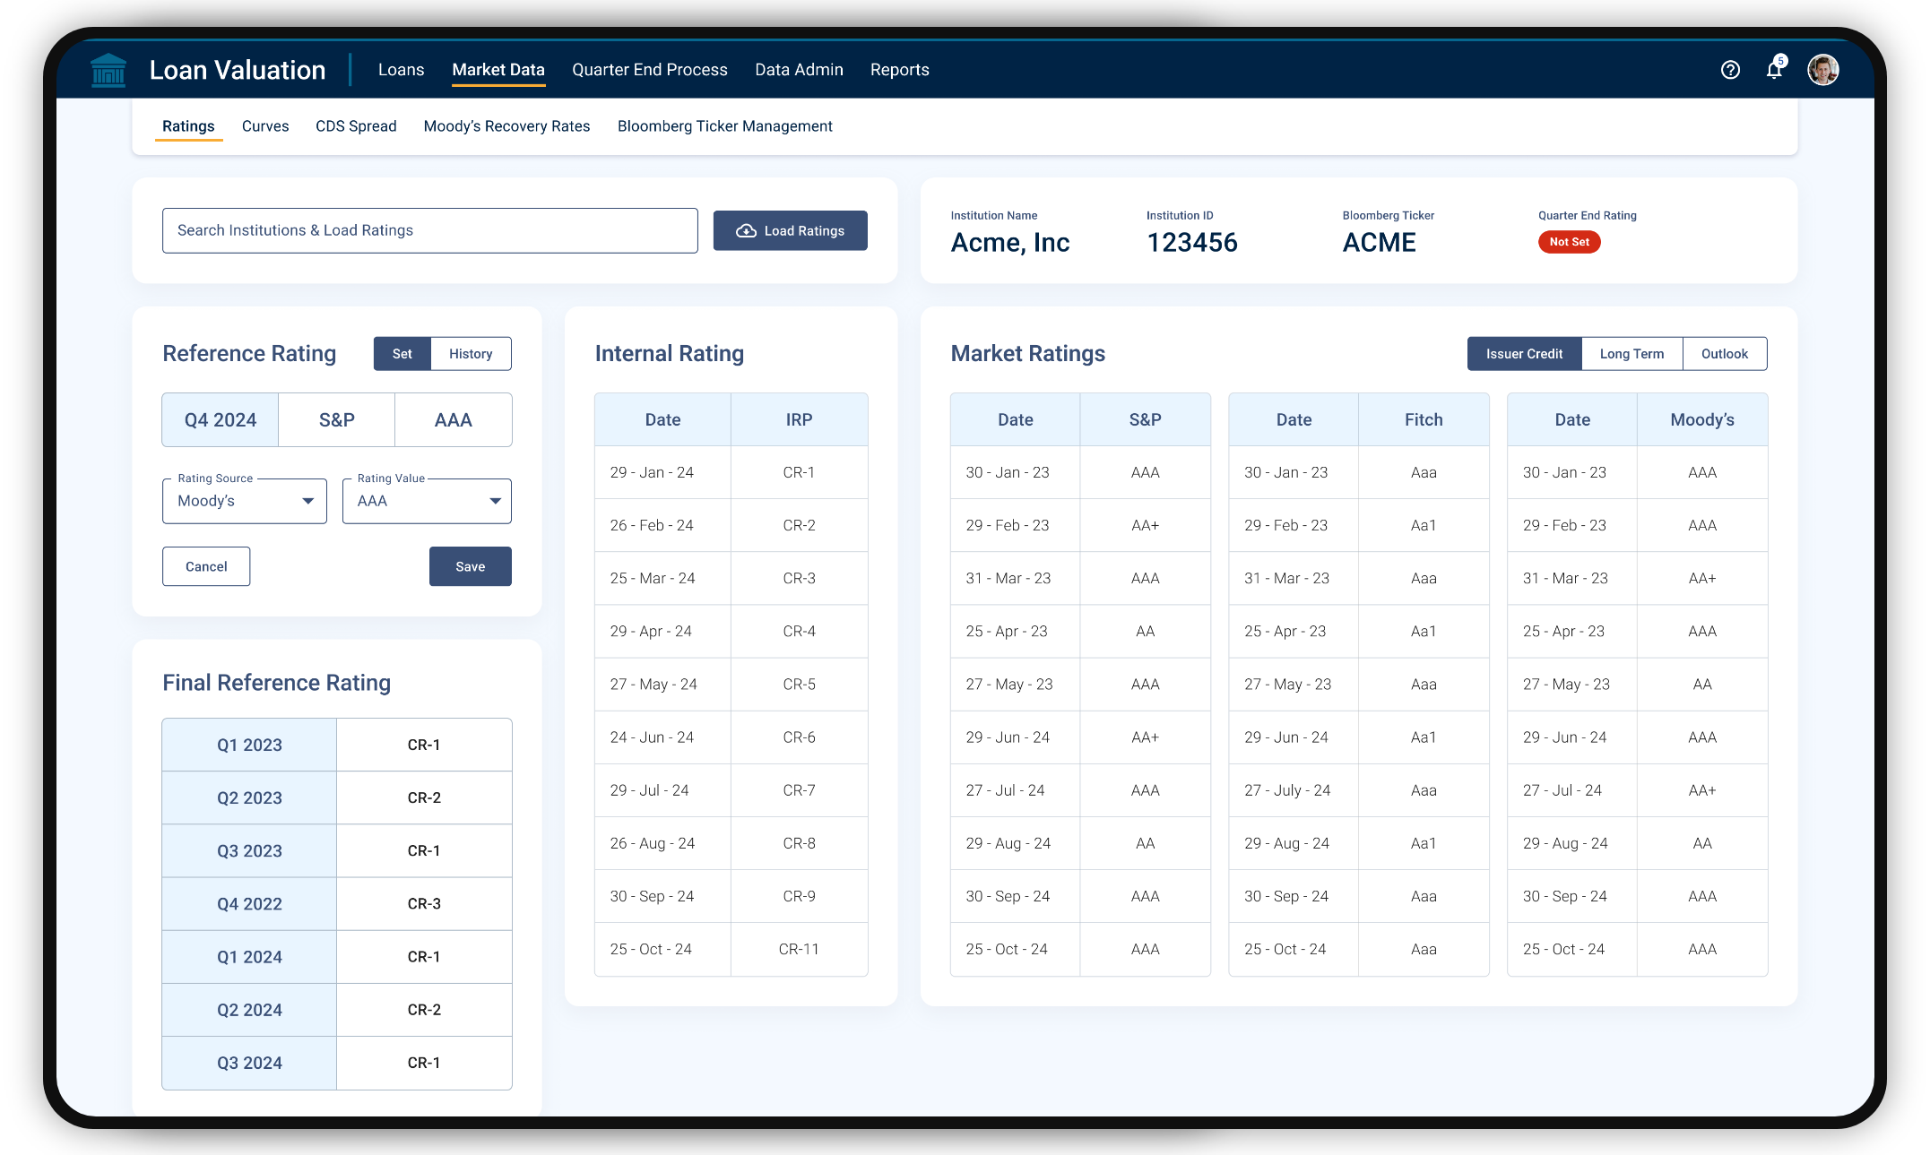Click the Cancel button
The image size is (1930, 1155).
pyautogui.click(x=206, y=567)
